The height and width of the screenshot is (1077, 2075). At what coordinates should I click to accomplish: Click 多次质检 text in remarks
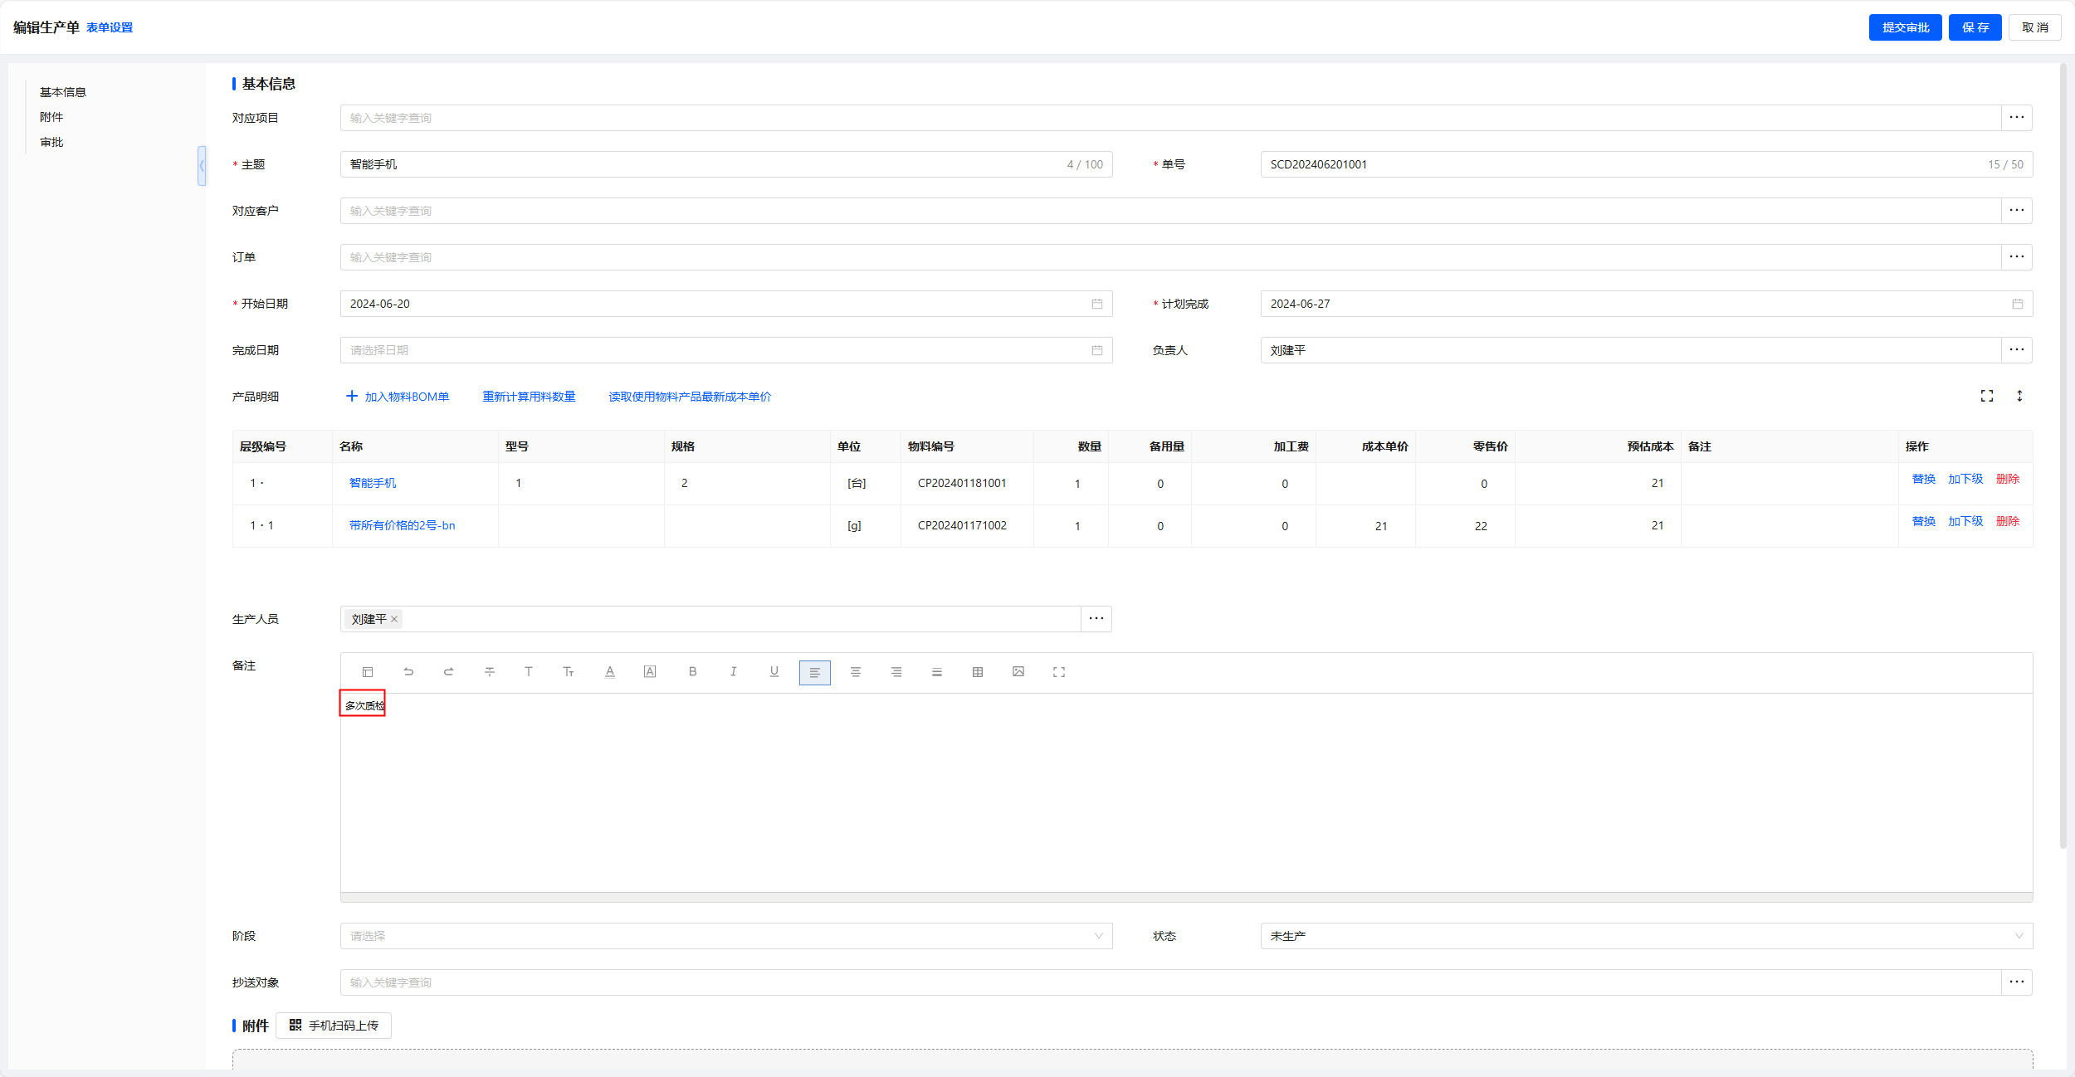coord(364,705)
